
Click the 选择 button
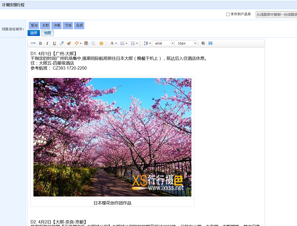[34, 33]
